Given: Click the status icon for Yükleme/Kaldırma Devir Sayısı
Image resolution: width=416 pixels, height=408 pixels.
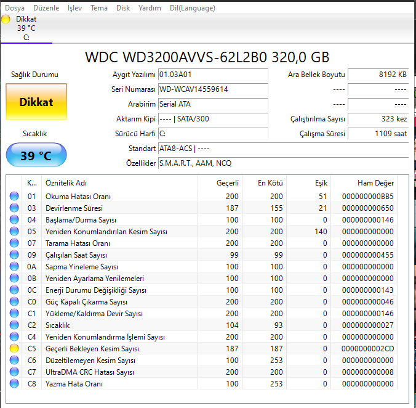Looking at the screenshot, I should click(x=14, y=314).
